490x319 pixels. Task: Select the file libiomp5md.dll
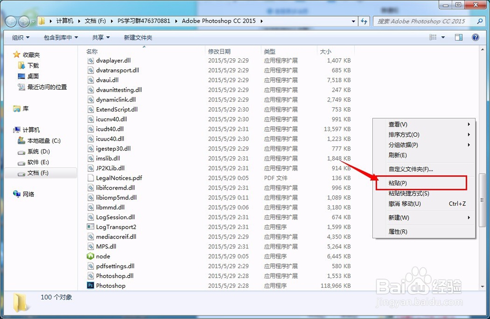(x=116, y=197)
